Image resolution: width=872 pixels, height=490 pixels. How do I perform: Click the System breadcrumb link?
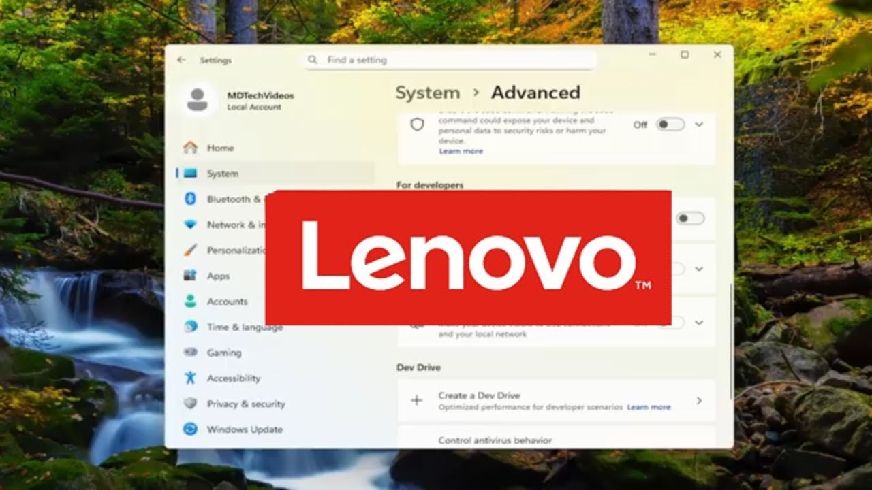[x=428, y=93]
